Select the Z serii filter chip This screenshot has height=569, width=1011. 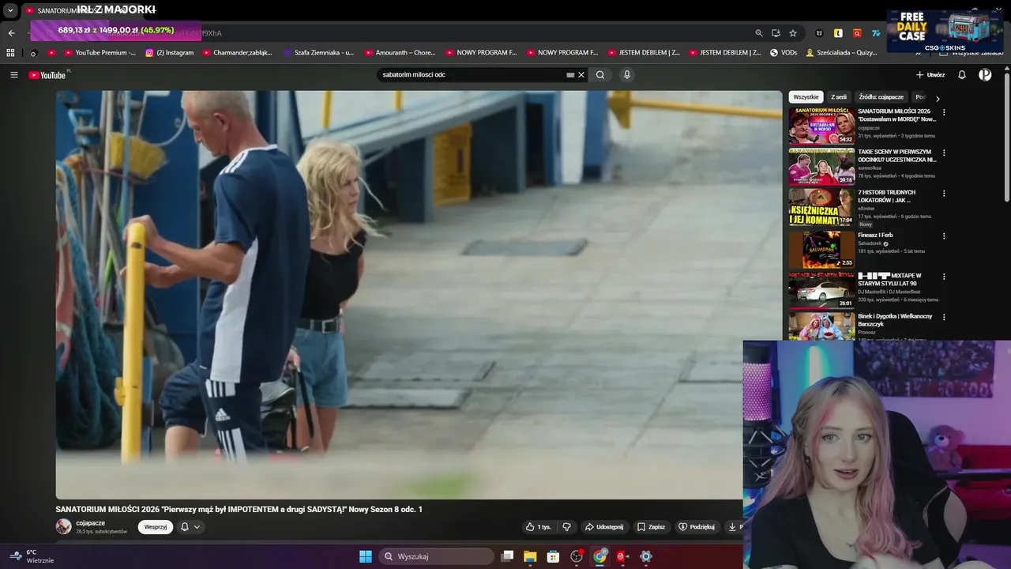(839, 97)
